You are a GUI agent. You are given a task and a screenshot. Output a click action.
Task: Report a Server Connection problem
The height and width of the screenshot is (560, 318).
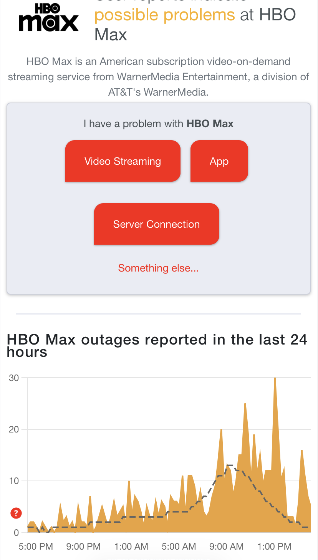pyautogui.click(x=156, y=224)
